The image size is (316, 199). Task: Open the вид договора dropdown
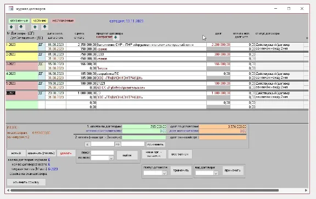click(216, 173)
